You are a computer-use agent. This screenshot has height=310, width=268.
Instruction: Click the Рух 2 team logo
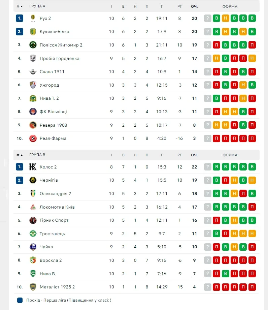[x=33, y=18]
